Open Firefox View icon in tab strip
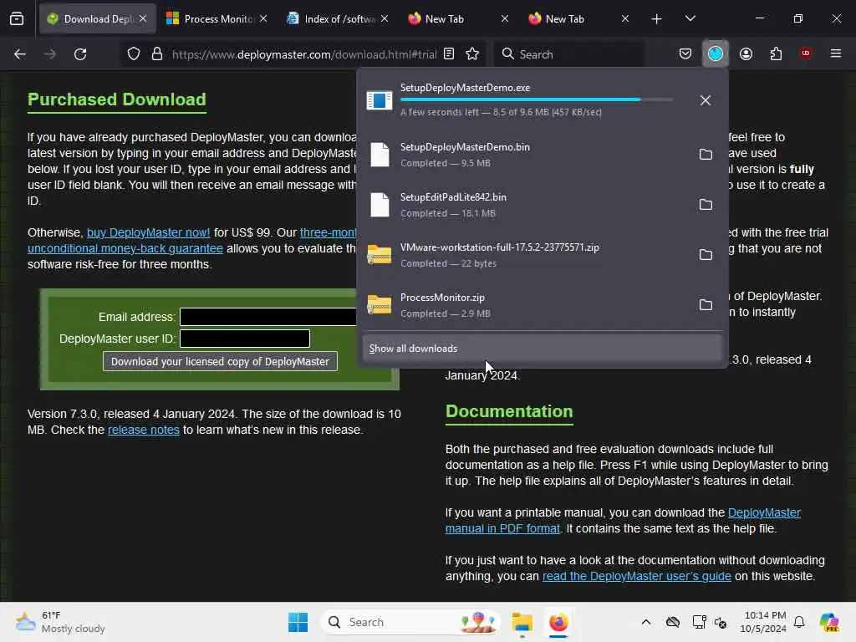Screen dimensions: 856x642 pyautogui.click(x=17, y=19)
